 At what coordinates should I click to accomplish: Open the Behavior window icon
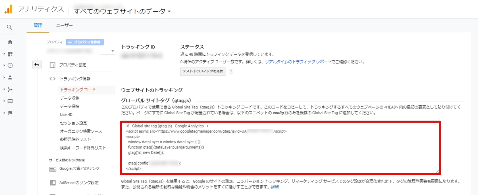[x=10, y=101]
